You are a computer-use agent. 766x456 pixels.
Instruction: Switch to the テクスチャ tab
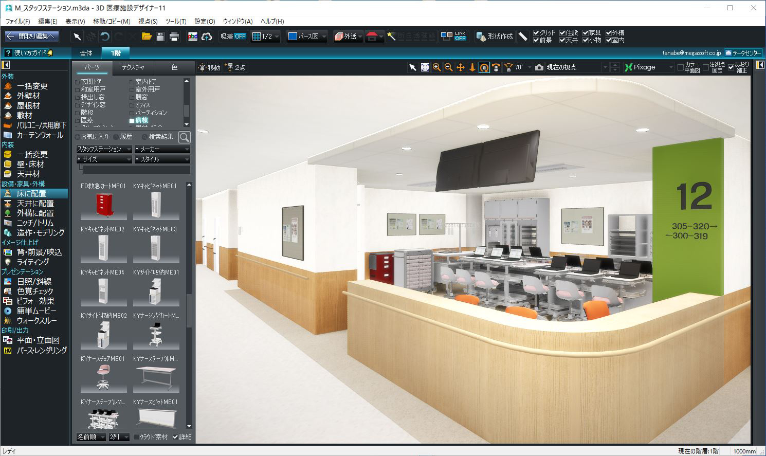point(133,67)
